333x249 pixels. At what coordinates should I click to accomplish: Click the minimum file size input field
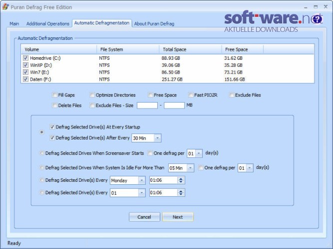(147, 105)
